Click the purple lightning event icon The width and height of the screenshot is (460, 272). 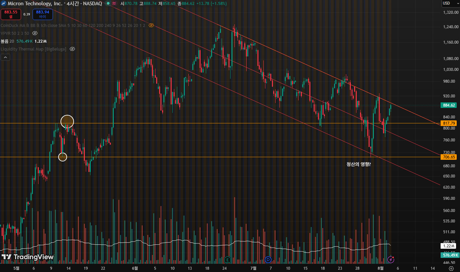coord(391,260)
